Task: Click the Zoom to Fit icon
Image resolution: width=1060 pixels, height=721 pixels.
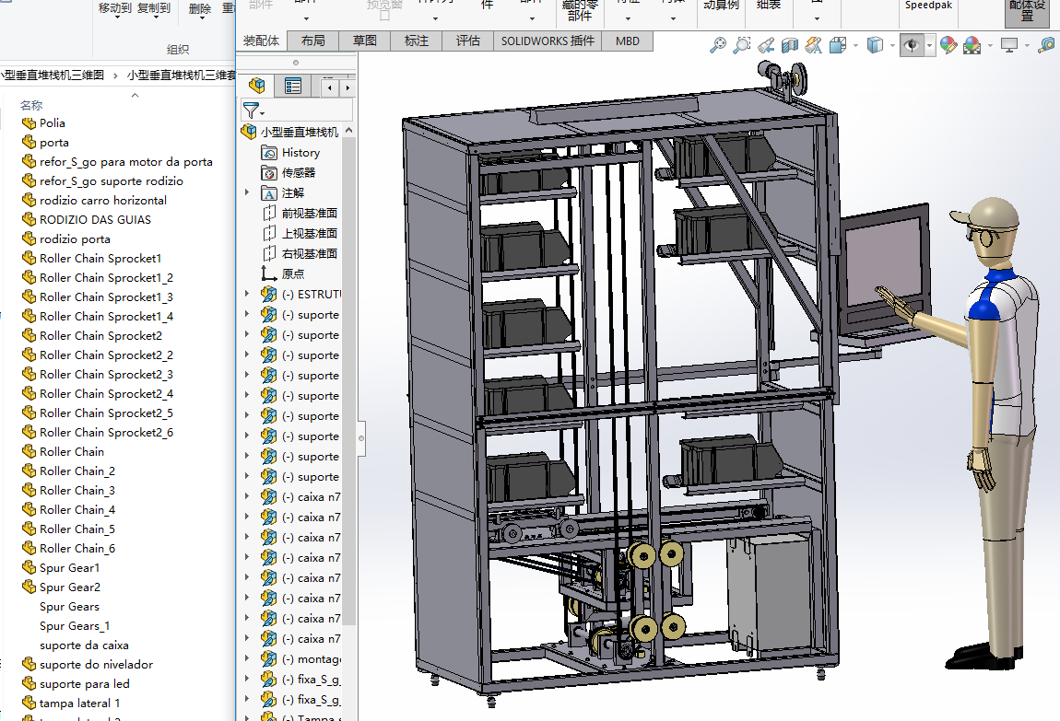Action: [x=717, y=45]
